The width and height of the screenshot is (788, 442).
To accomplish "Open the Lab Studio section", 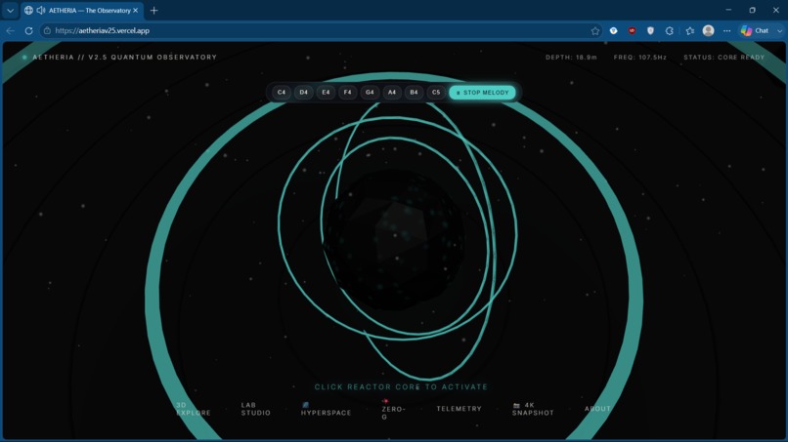I will coord(256,409).
